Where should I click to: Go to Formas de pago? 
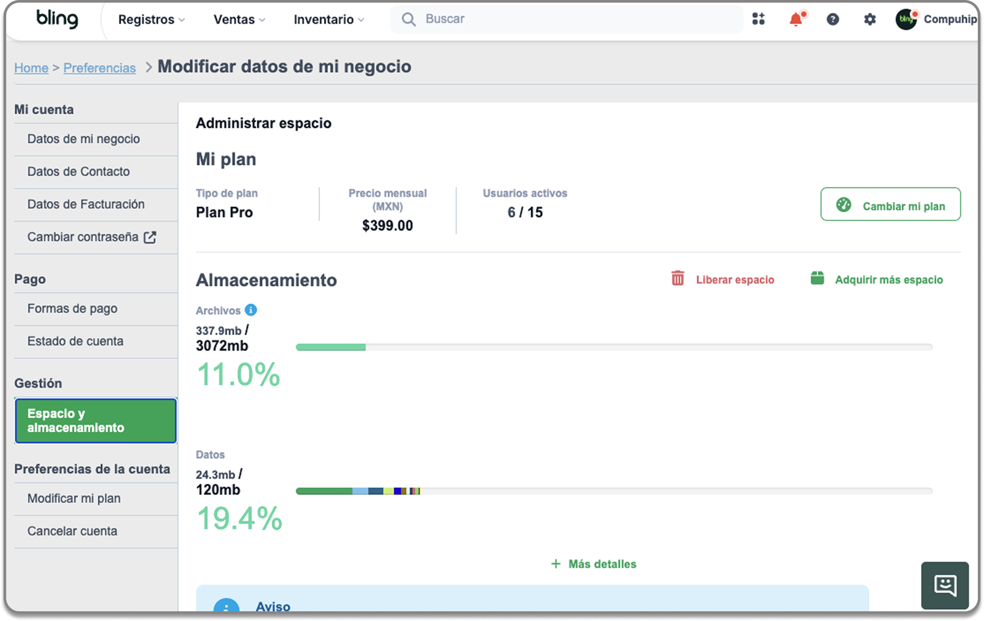pos(96,309)
